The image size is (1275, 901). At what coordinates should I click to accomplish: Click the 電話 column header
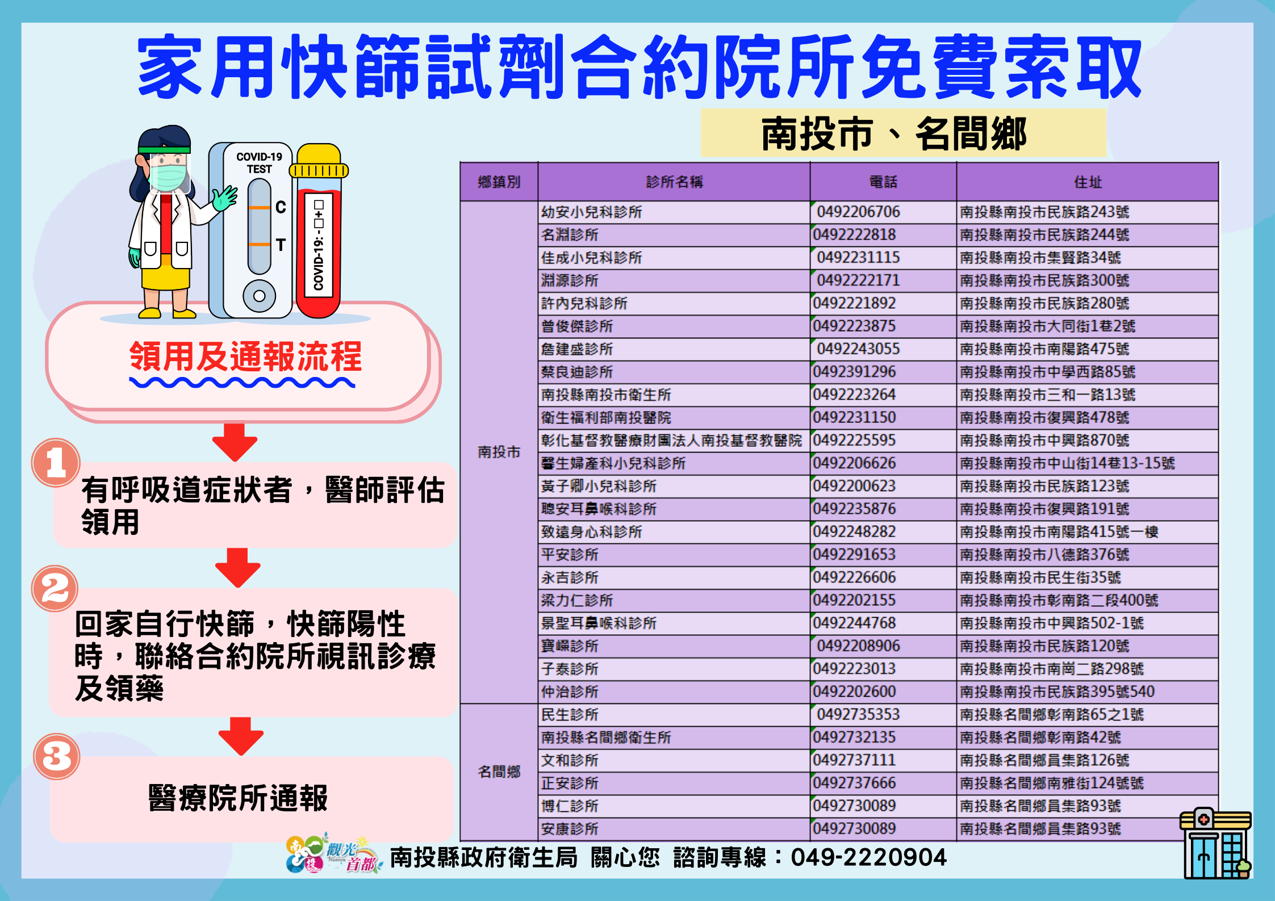(x=883, y=182)
